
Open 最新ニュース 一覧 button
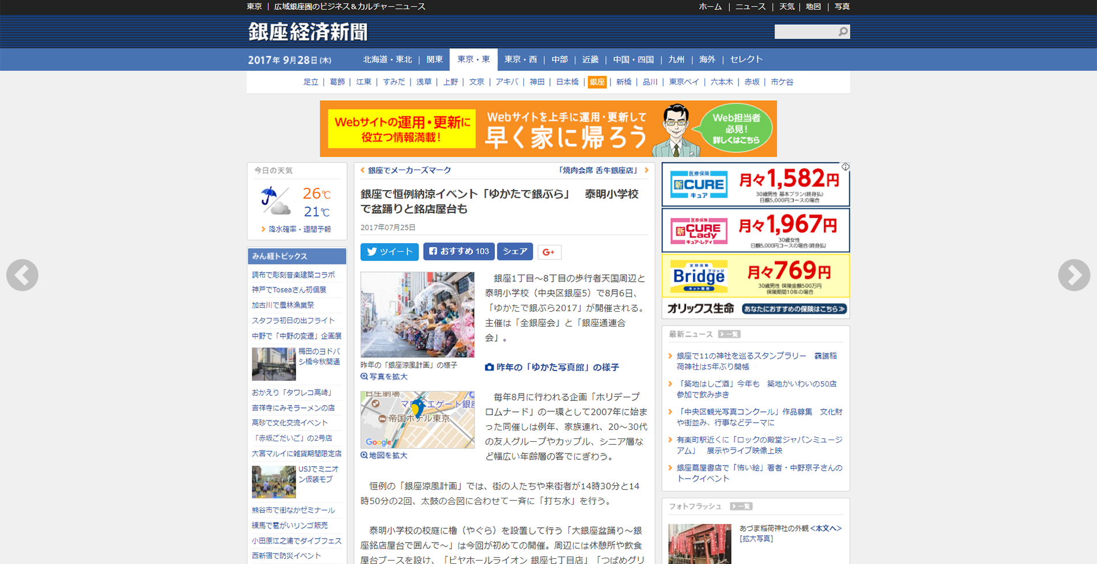tap(729, 334)
